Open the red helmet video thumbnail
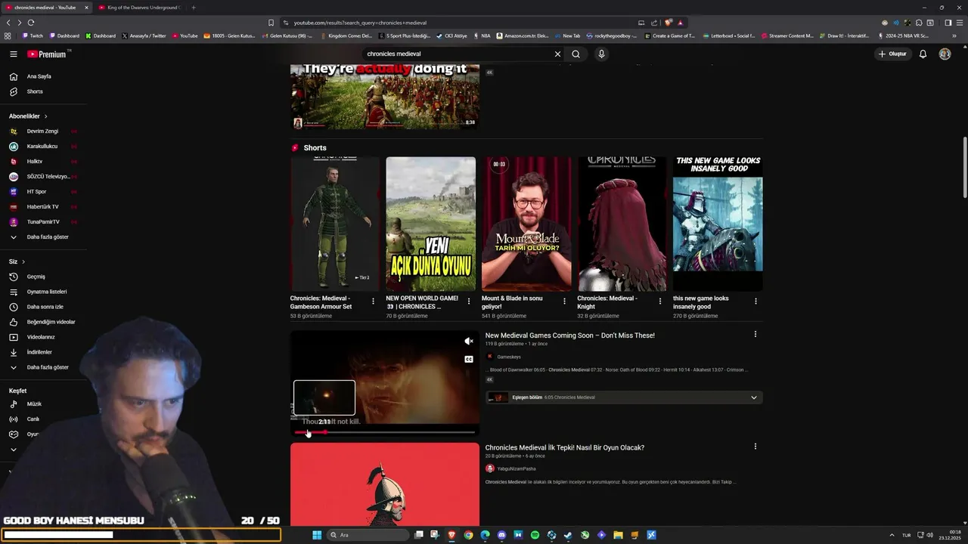The width and height of the screenshot is (968, 544). click(385, 484)
